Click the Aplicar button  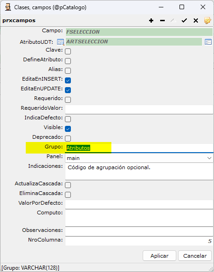tap(159, 256)
